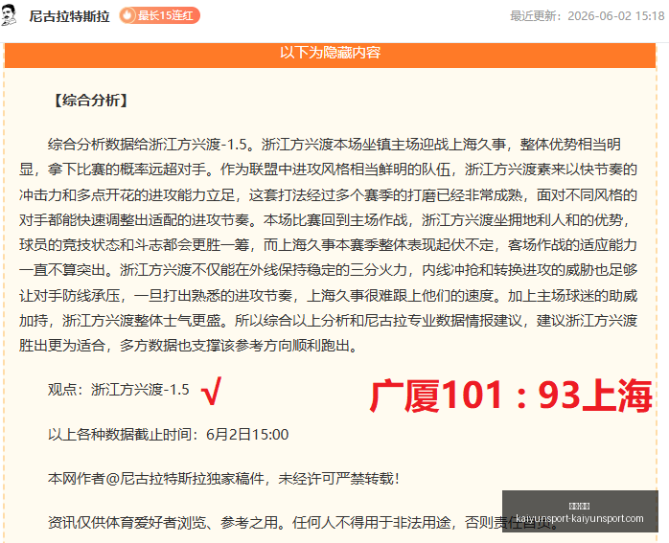
Task: Select the 本网作者@尼古拉特斯拉独家稿件 notice
Action: 224,478
